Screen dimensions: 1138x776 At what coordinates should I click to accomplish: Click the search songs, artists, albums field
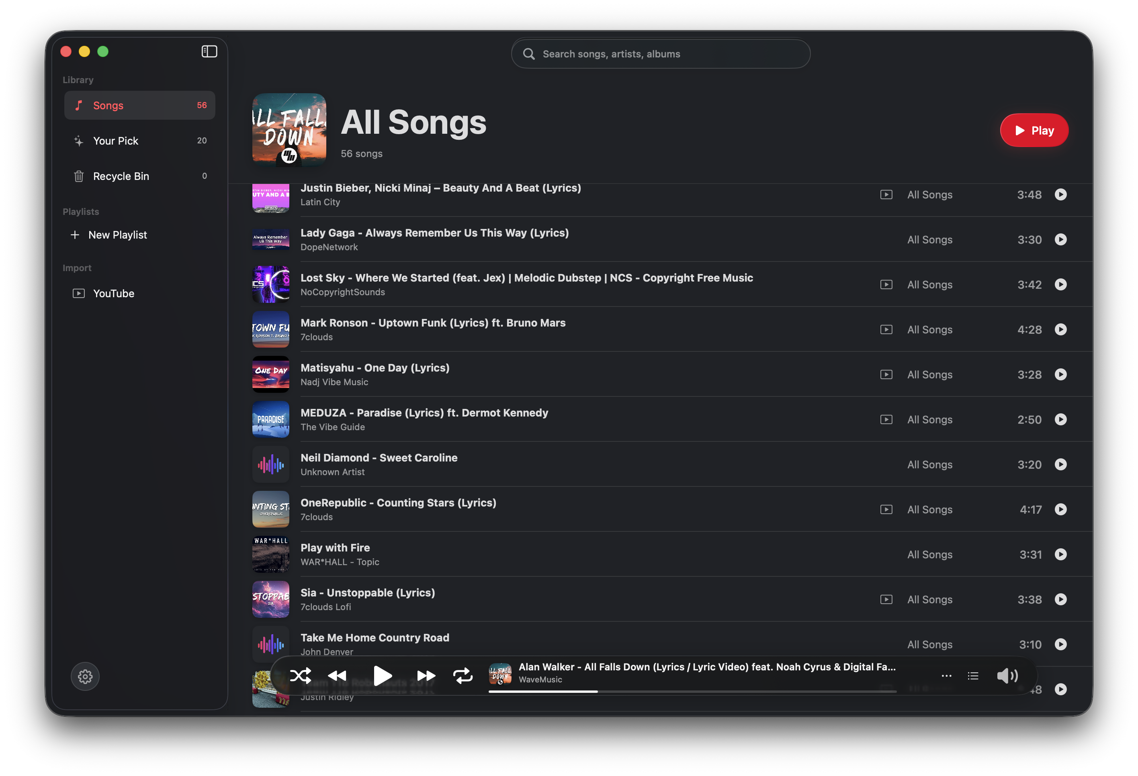pos(661,54)
